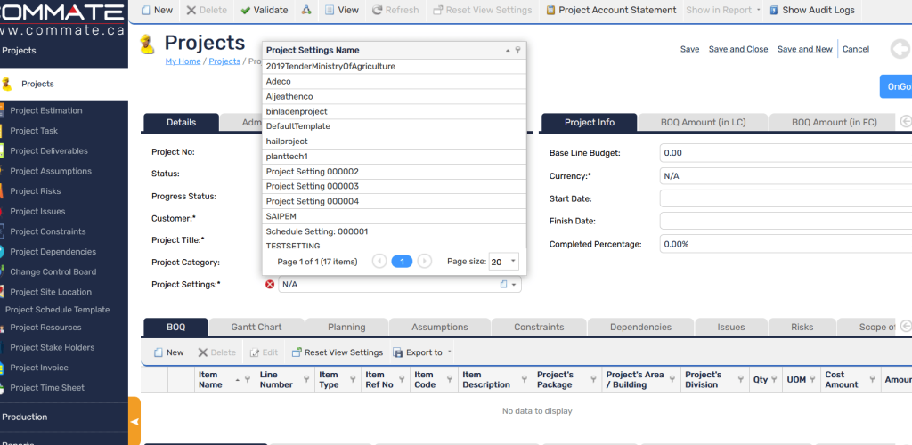Click the New icon in top toolbar
This screenshot has width=912, height=445.
point(146,10)
